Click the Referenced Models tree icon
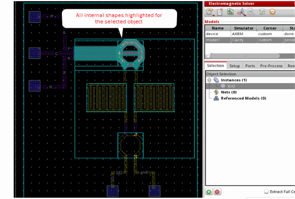295x199 pixels. click(216, 98)
